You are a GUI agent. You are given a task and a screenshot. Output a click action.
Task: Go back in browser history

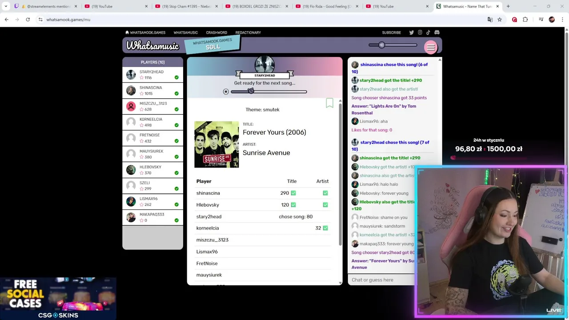[x=6, y=20]
